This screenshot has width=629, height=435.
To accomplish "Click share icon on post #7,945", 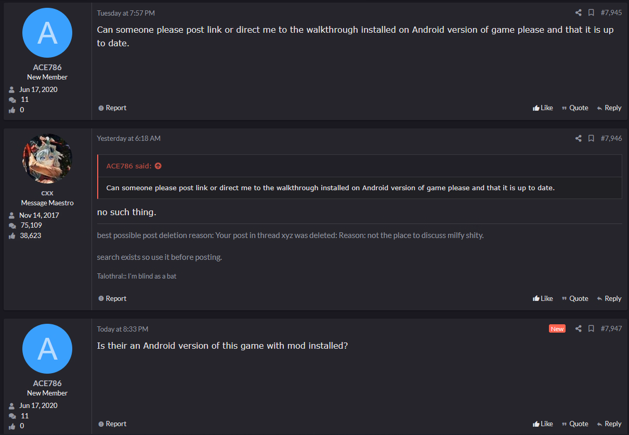I will click(579, 13).
